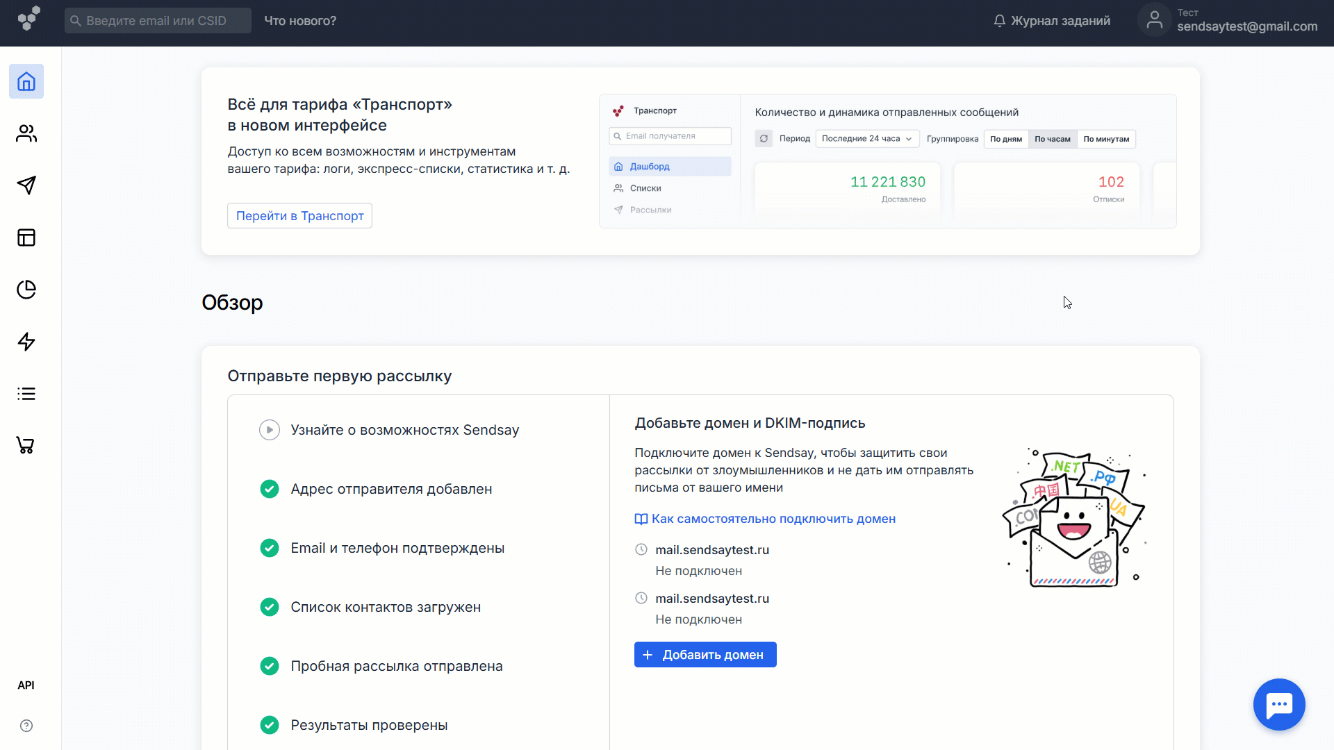Open the Campaigns paper plane icon
This screenshot has height=750, width=1334.
click(x=26, y=185)
